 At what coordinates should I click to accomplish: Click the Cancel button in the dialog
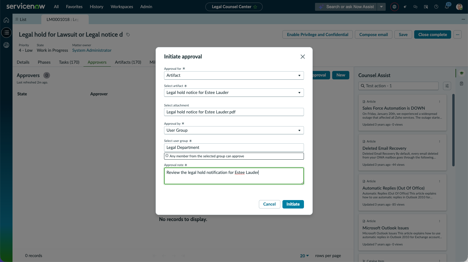coord(269,204)
